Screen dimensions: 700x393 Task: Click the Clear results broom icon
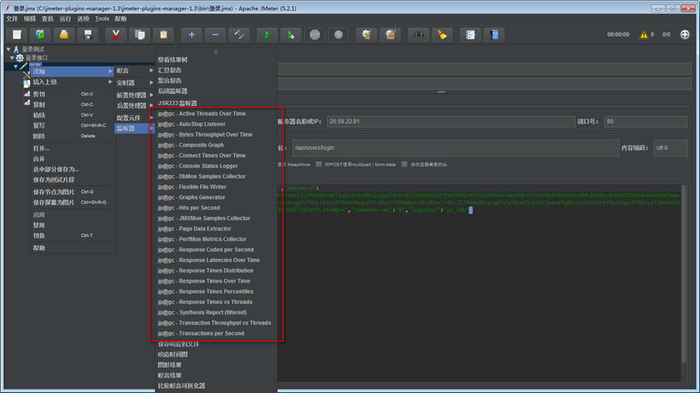click(x=366, y=35)
